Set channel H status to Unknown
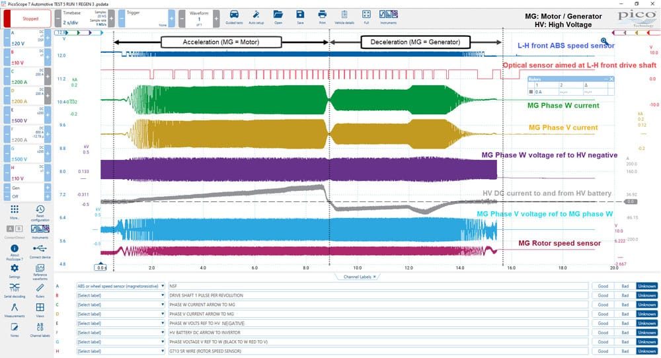Screen dimensions: 661x358 tap(646, 351)
